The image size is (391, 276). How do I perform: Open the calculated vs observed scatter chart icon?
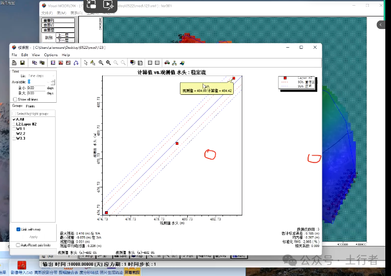coord(53,62)
